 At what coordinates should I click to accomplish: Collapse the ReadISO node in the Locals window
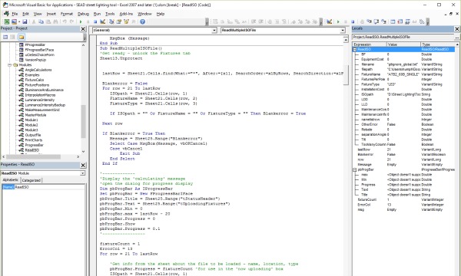click(355, 49)
